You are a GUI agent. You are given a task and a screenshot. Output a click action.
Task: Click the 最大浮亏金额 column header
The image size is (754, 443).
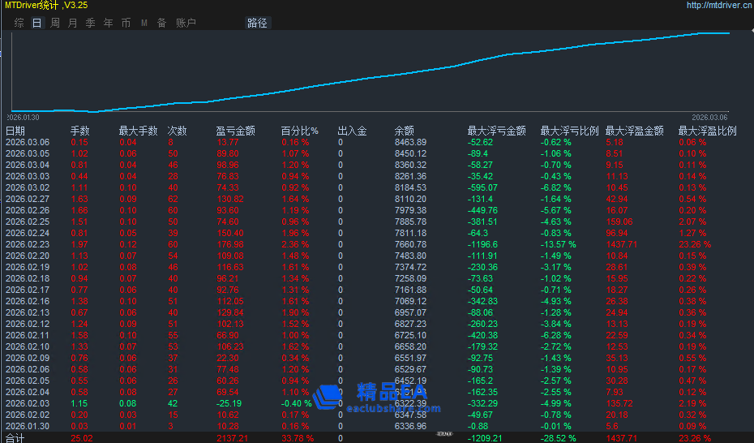[x=497, y=131]
